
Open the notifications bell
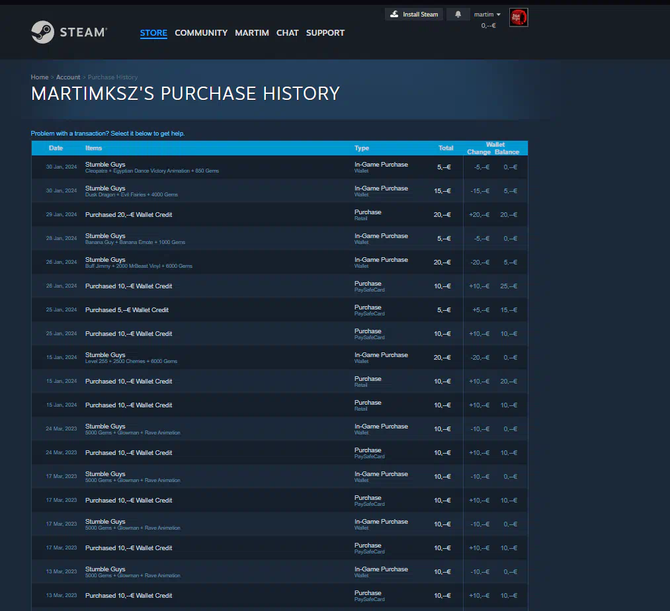click(458, 14)
